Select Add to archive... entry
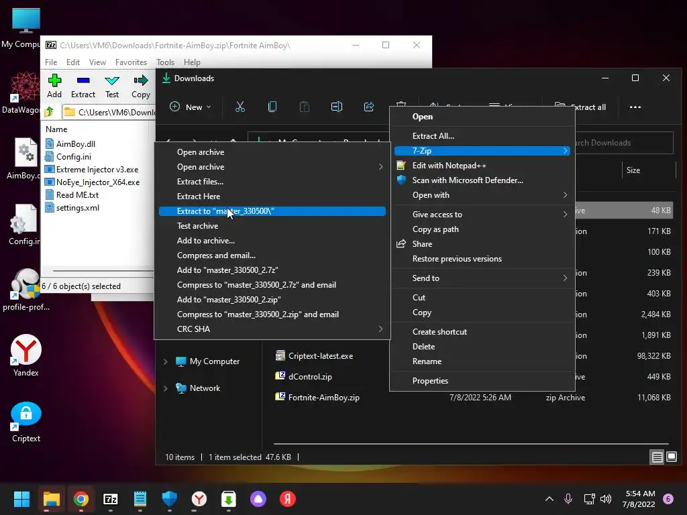 click(272, 241)
